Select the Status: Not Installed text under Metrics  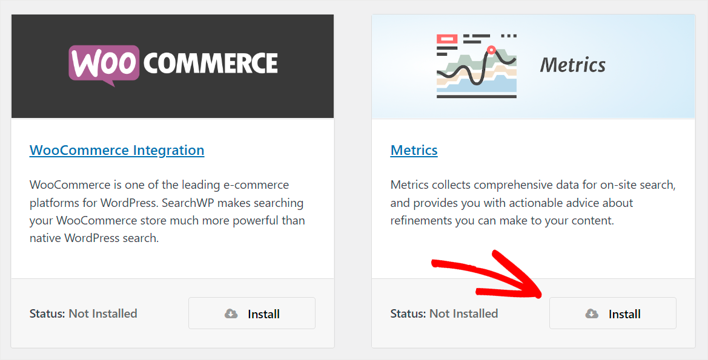(x=444, y=313)
